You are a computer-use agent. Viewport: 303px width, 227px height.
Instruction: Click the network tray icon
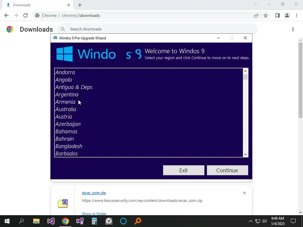258,221
